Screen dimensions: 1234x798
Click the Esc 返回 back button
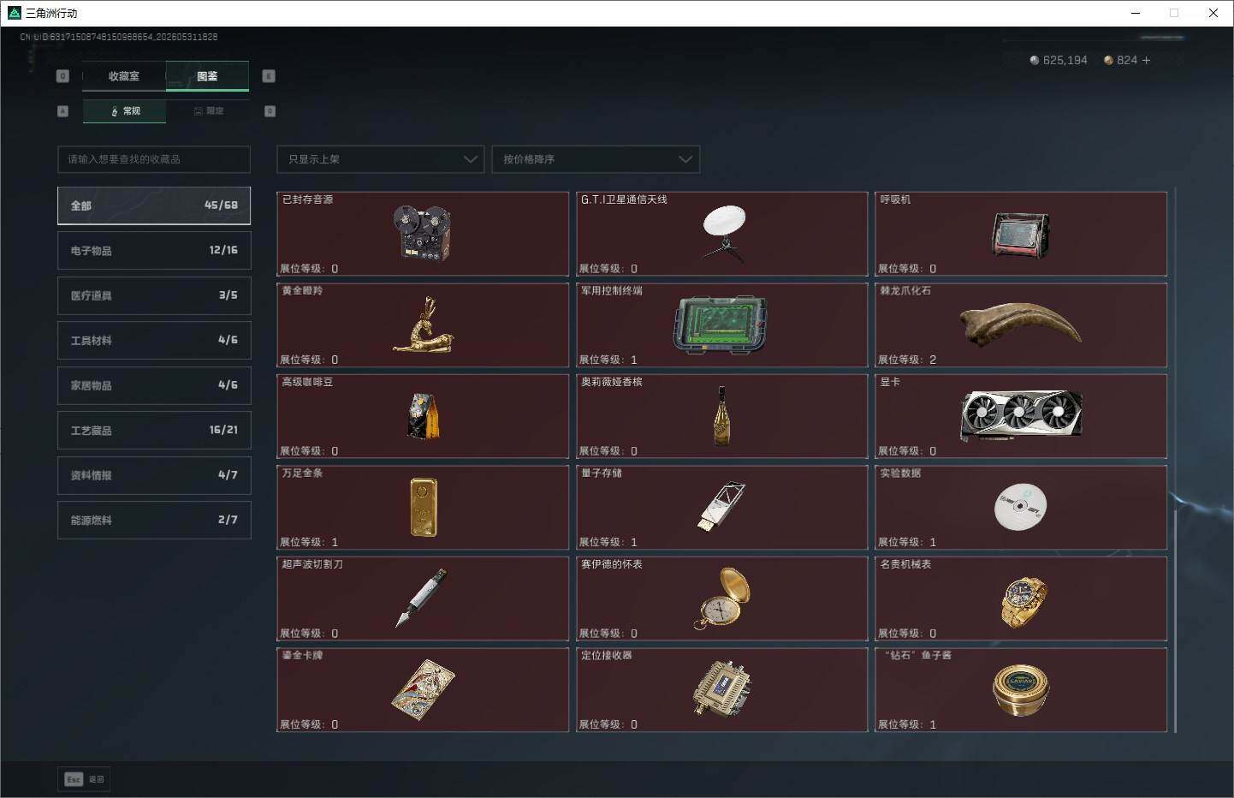(x=84, y=779)
